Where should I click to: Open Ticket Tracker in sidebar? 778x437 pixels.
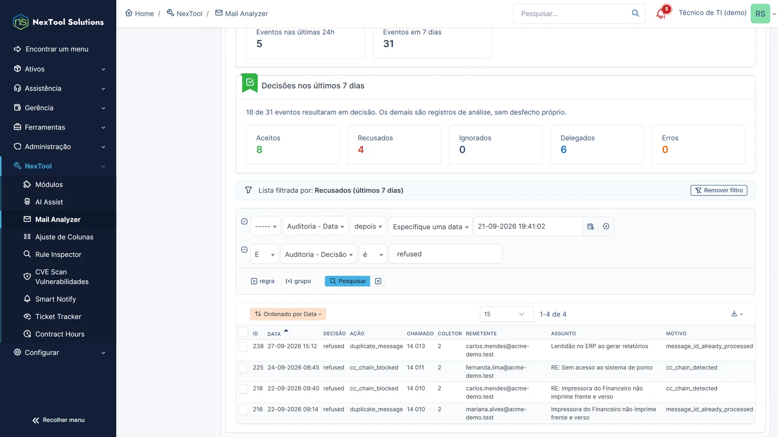[58, 317]
